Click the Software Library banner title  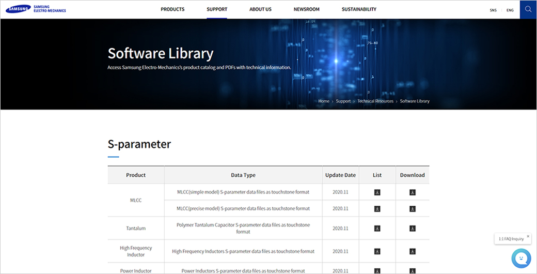pyautogui.click(x=161, y=54)
